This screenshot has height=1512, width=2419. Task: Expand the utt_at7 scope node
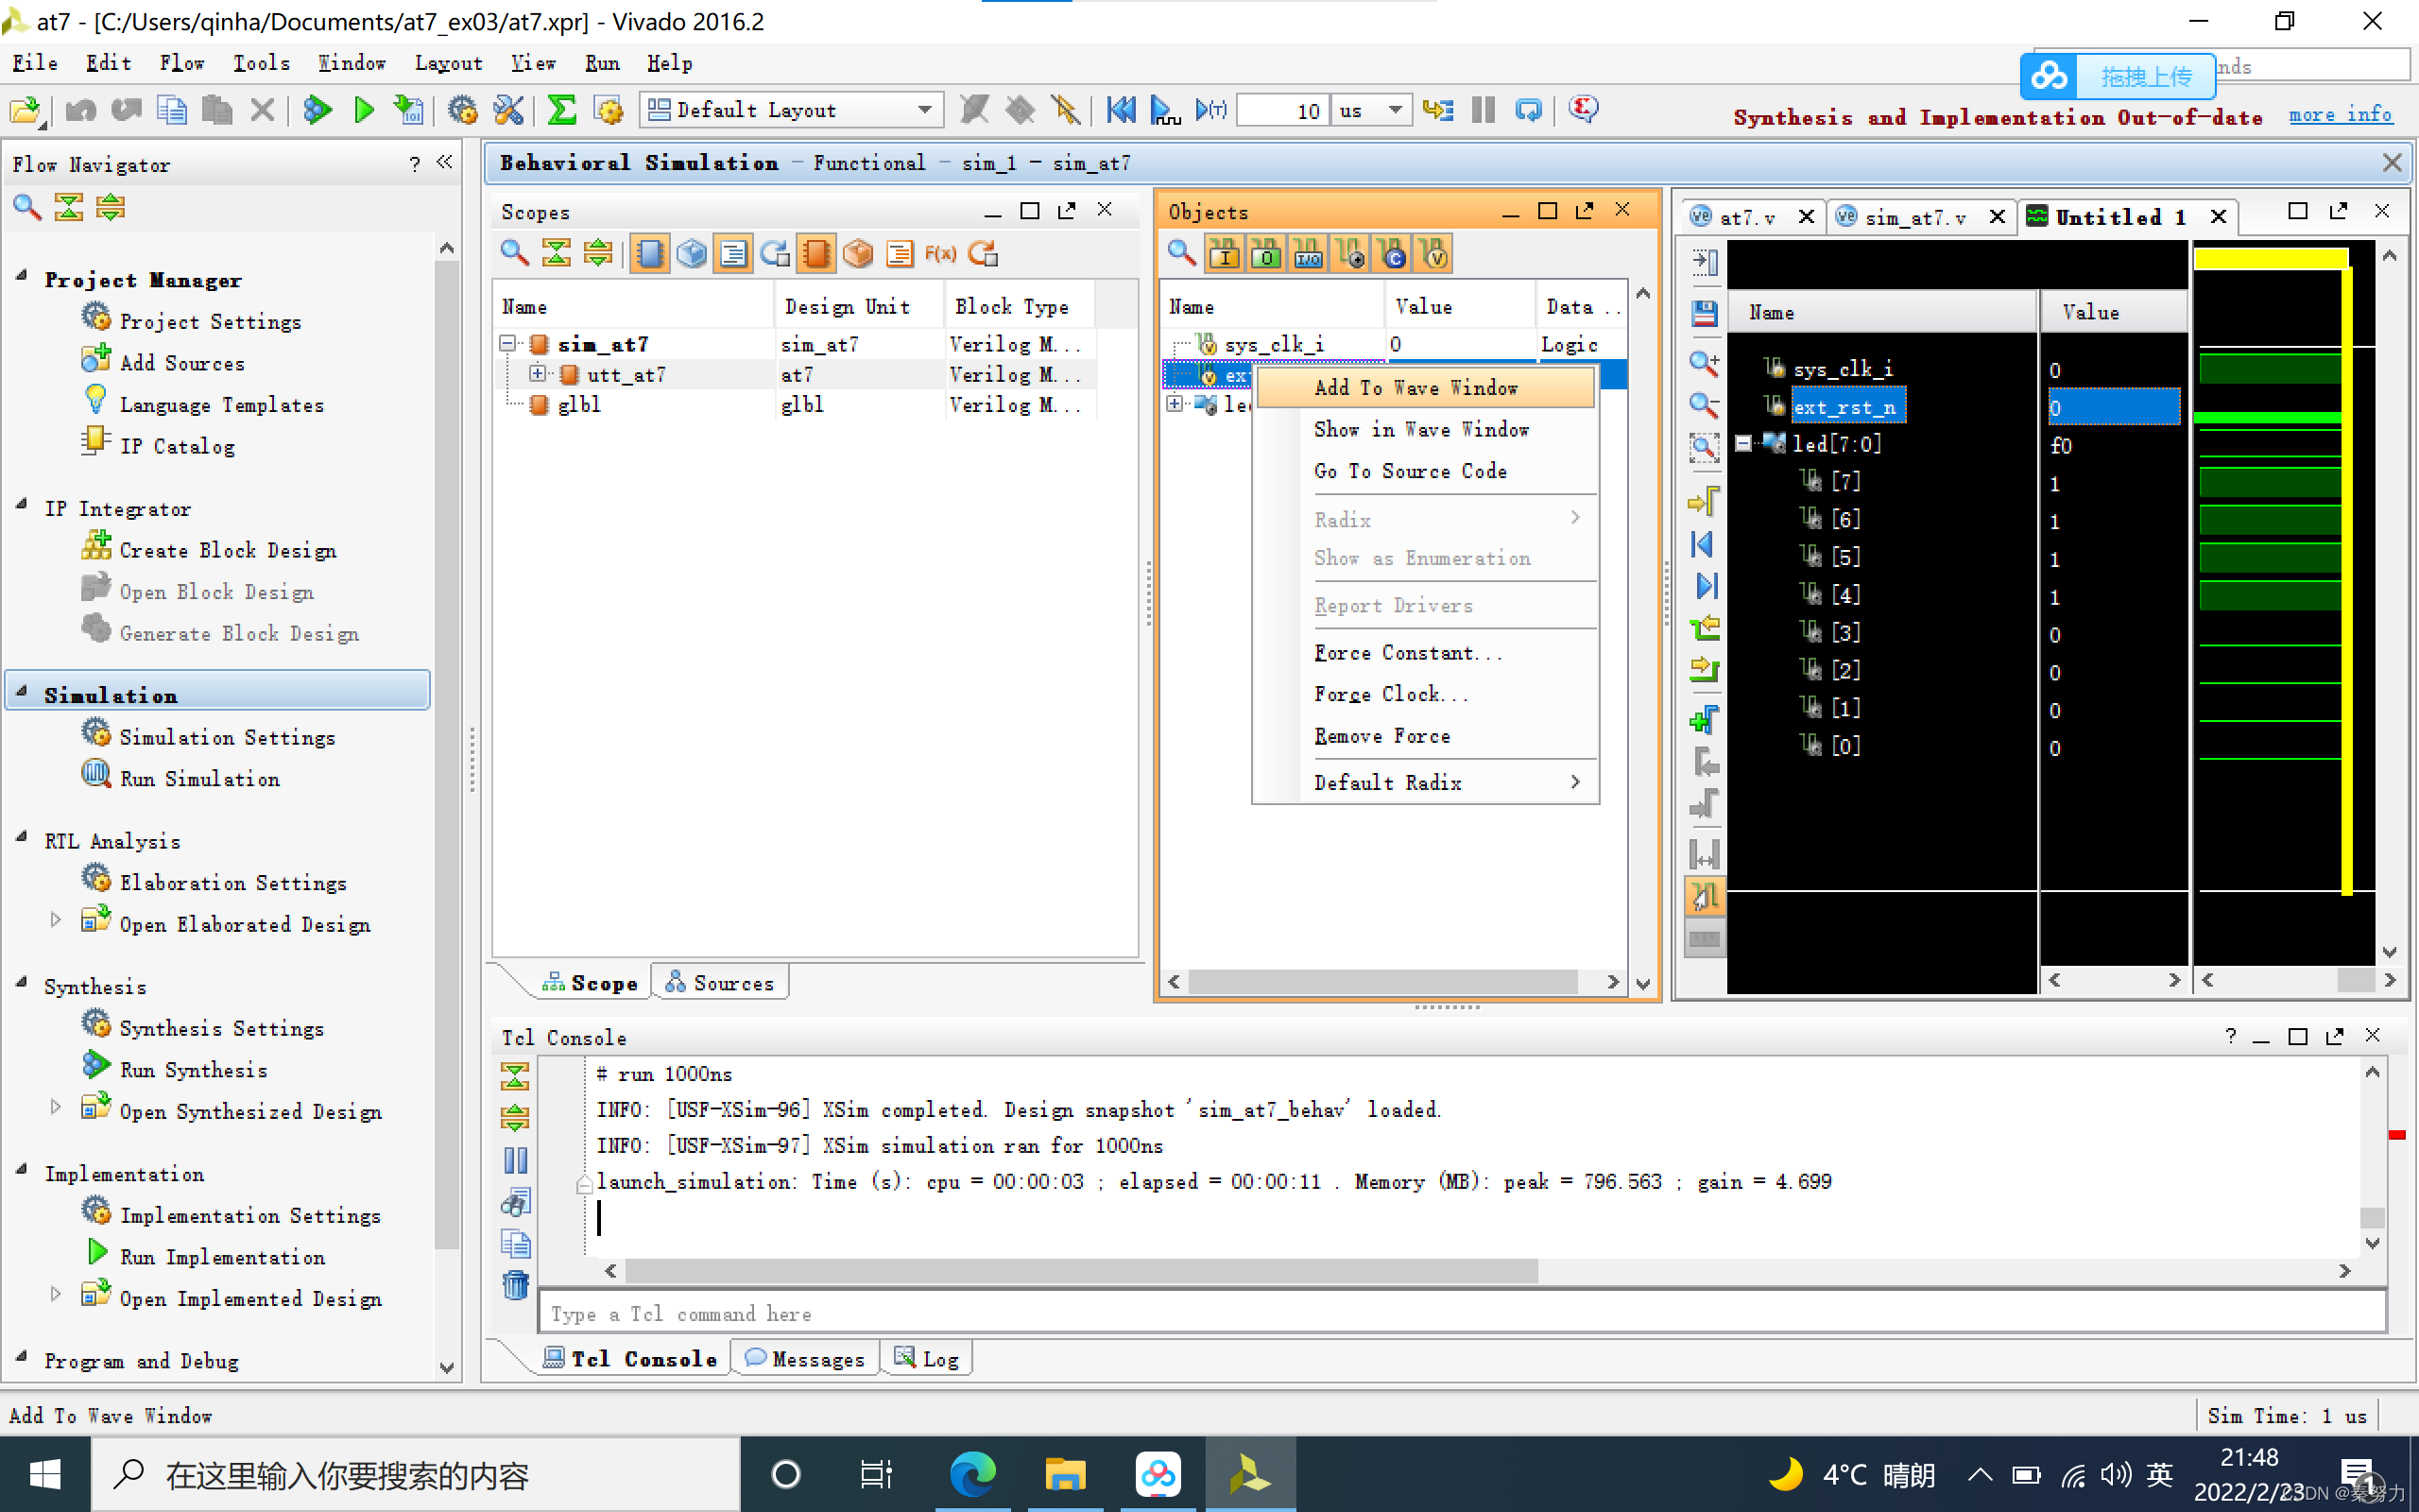538,374
